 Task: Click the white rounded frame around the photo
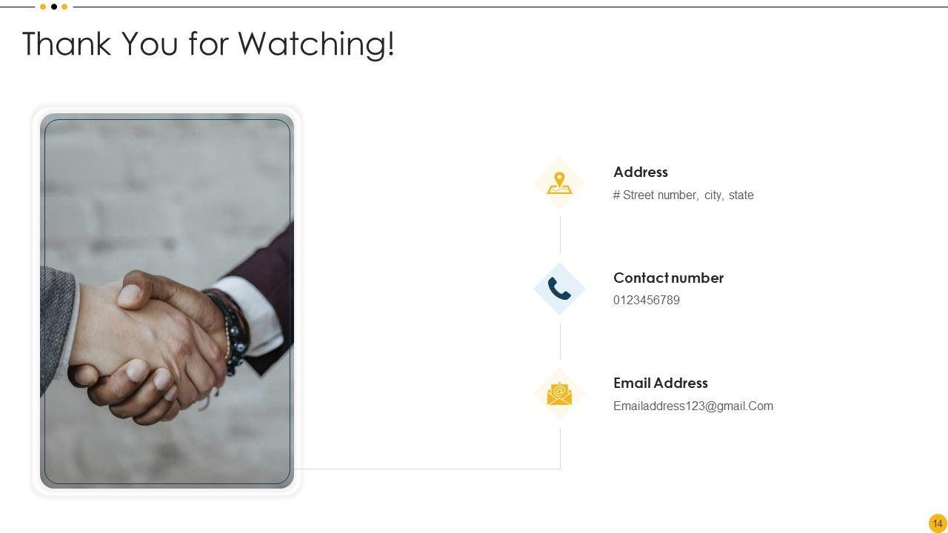tap(167, 110)
